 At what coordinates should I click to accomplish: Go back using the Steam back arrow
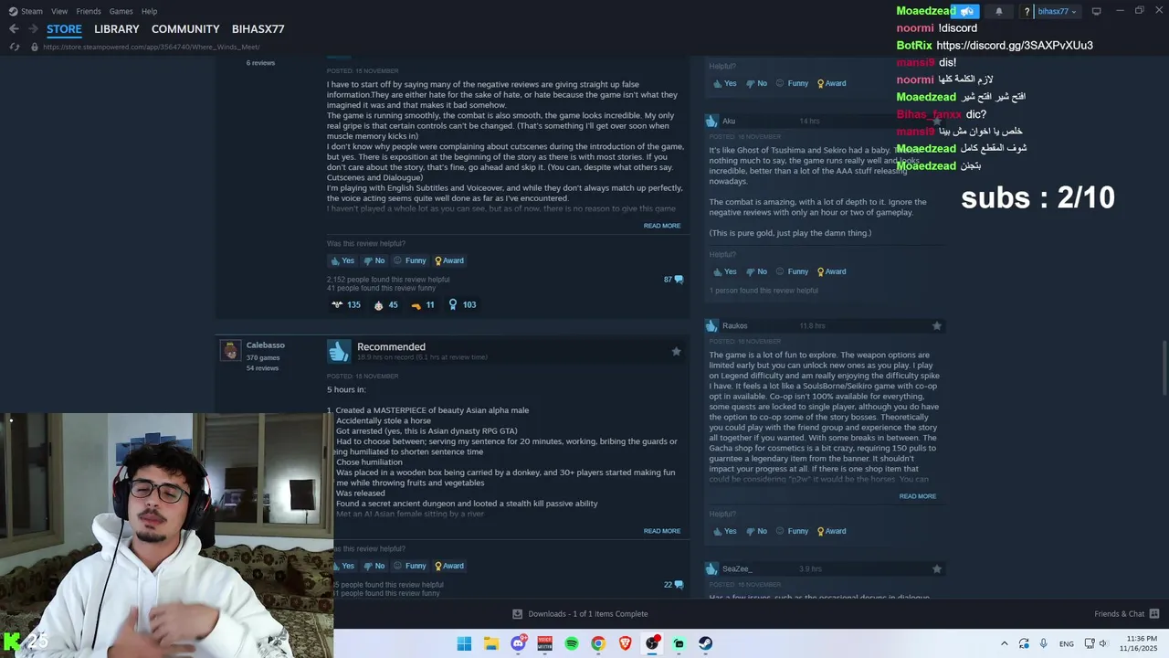(x=14, y=29)
